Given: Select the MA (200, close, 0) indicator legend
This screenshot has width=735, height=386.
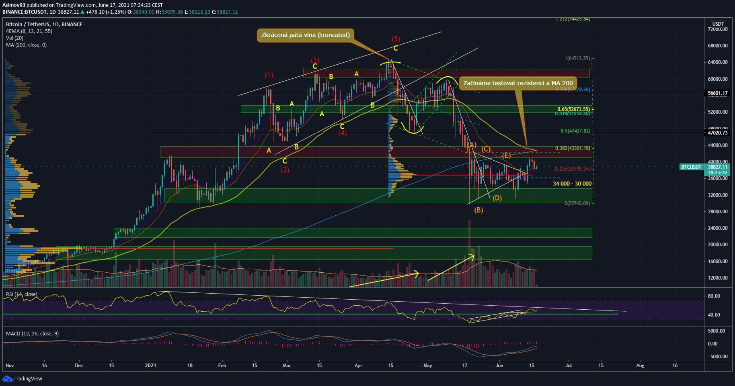Looking at the screenshot, I should coord(26,45).
